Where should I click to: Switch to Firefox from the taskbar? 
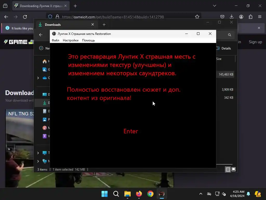coord(139,194)
